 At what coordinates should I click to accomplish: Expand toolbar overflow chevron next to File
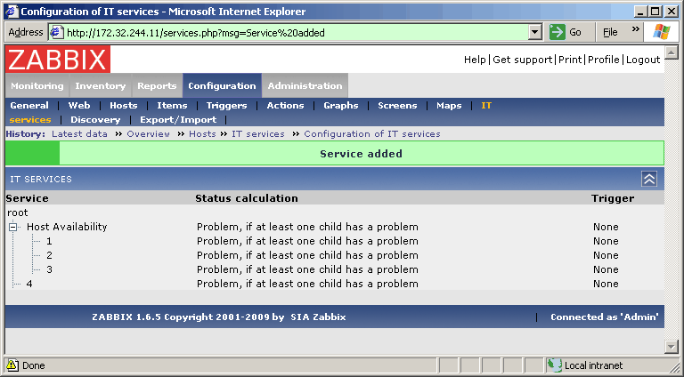pos(635,29)
